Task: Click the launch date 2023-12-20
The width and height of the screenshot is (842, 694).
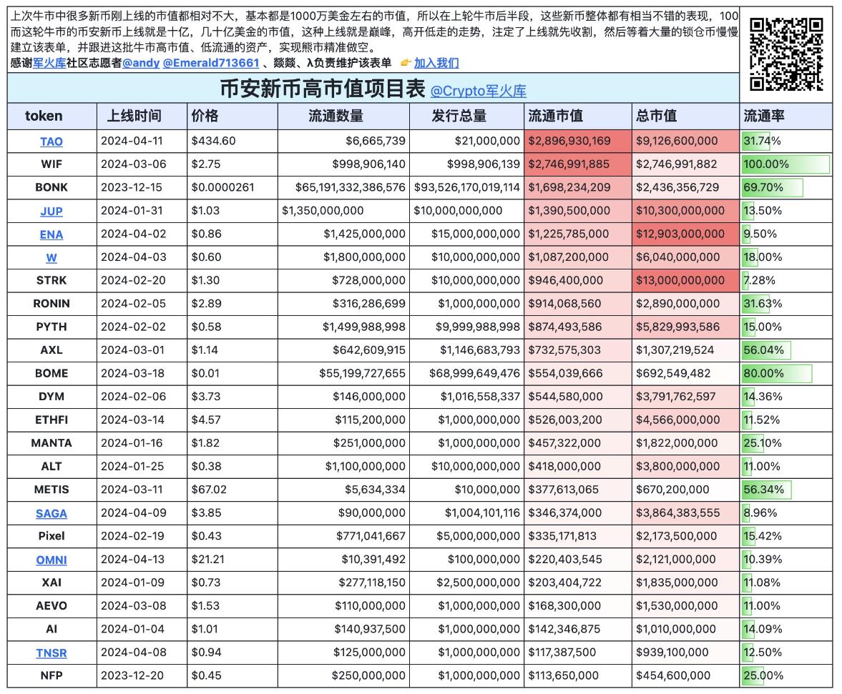Action: coord(142,675)
